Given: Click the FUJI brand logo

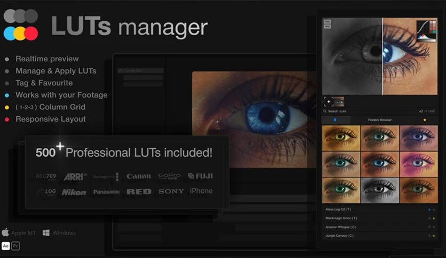Looking at the screenshot, I should click(x=200, y=176).
